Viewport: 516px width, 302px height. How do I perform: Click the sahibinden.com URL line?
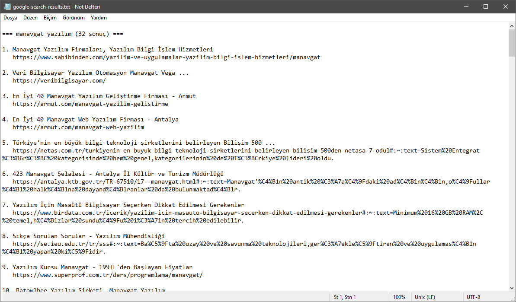coord(167,57)
